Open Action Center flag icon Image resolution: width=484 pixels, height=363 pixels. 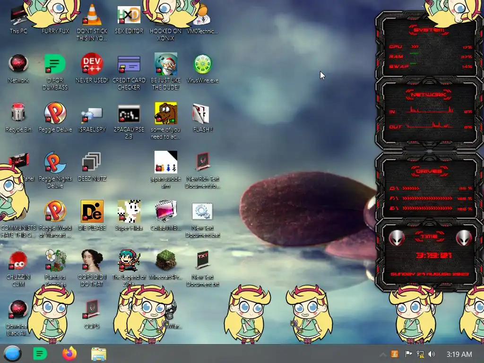tap(408, 354)
